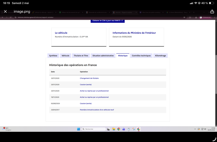Click the page's vertical scrollbar thumb

pos(216,75)
